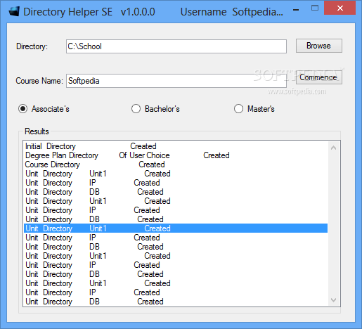Choose the Master's radio button
Screen dimensions: 362x329
coord(238,109)
